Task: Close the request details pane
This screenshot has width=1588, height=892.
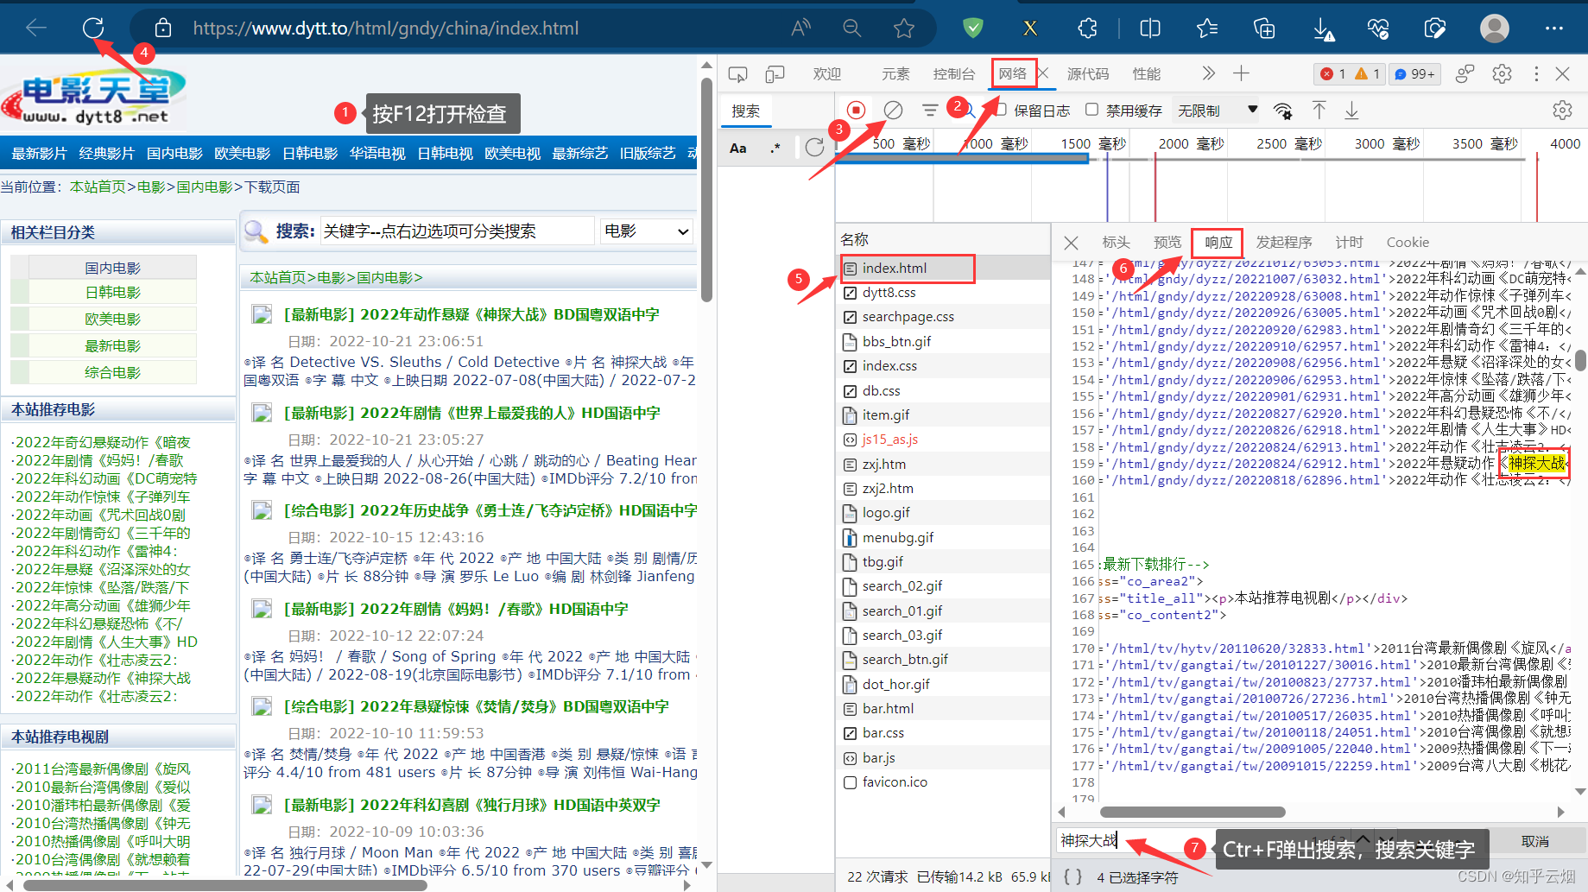Action: pyautogui.click(x=1071, y=243)
